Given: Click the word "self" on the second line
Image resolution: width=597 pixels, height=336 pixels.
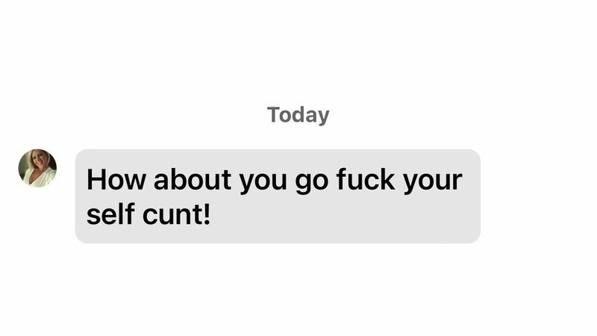Looking at the screenshot, I should 110,214.
